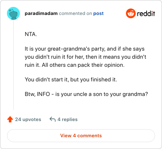Viewport: 162px width, 149px height.
Task: Click the 'View 4 comments' button
Action: coord(81,136)
